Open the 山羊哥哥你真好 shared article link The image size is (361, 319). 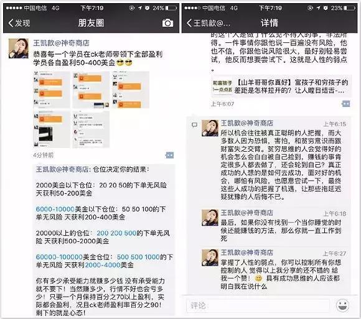(x=281, y=86)
